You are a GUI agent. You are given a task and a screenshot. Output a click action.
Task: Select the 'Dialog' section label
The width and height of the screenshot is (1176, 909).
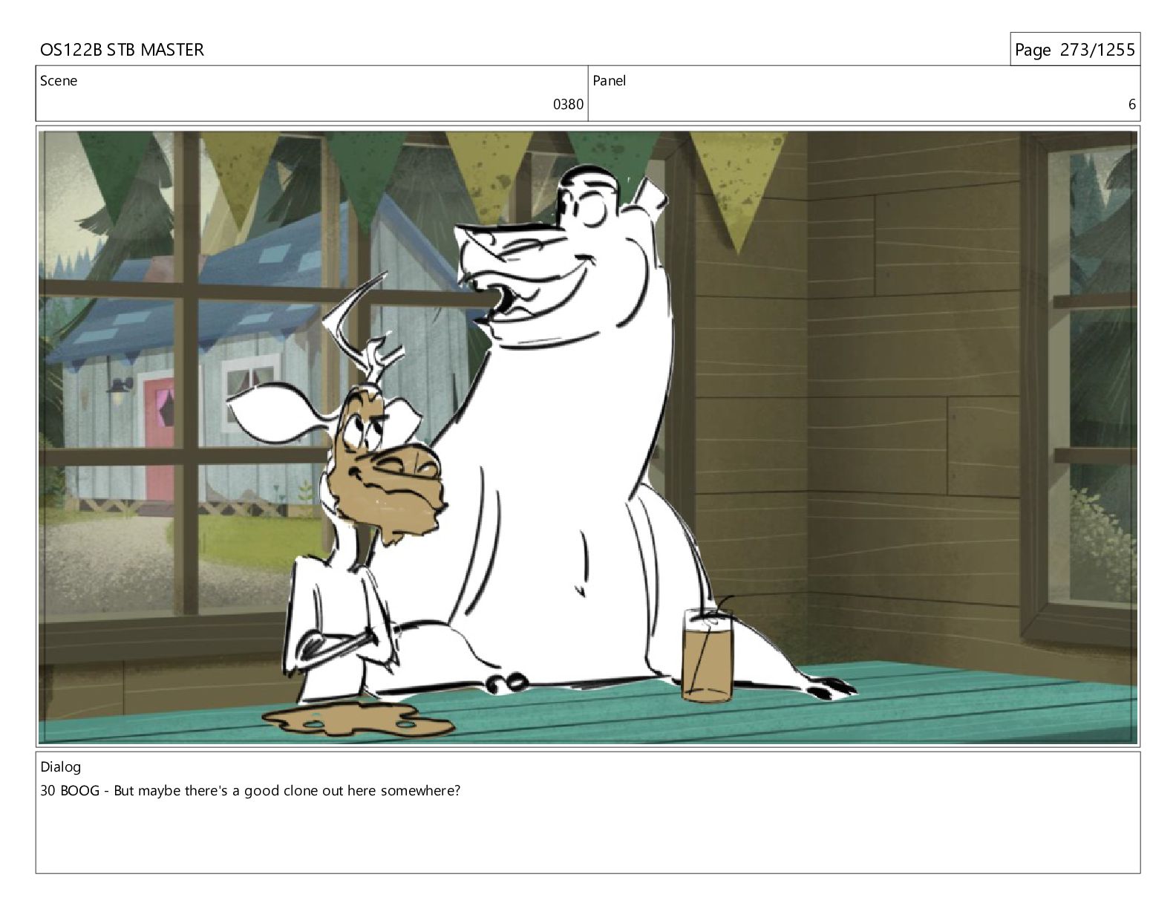pyautogui.click(x=61, y=767)
